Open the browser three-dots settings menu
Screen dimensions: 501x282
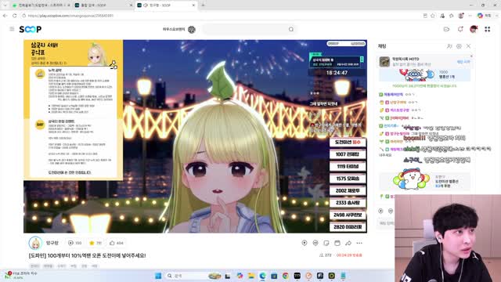470,16
